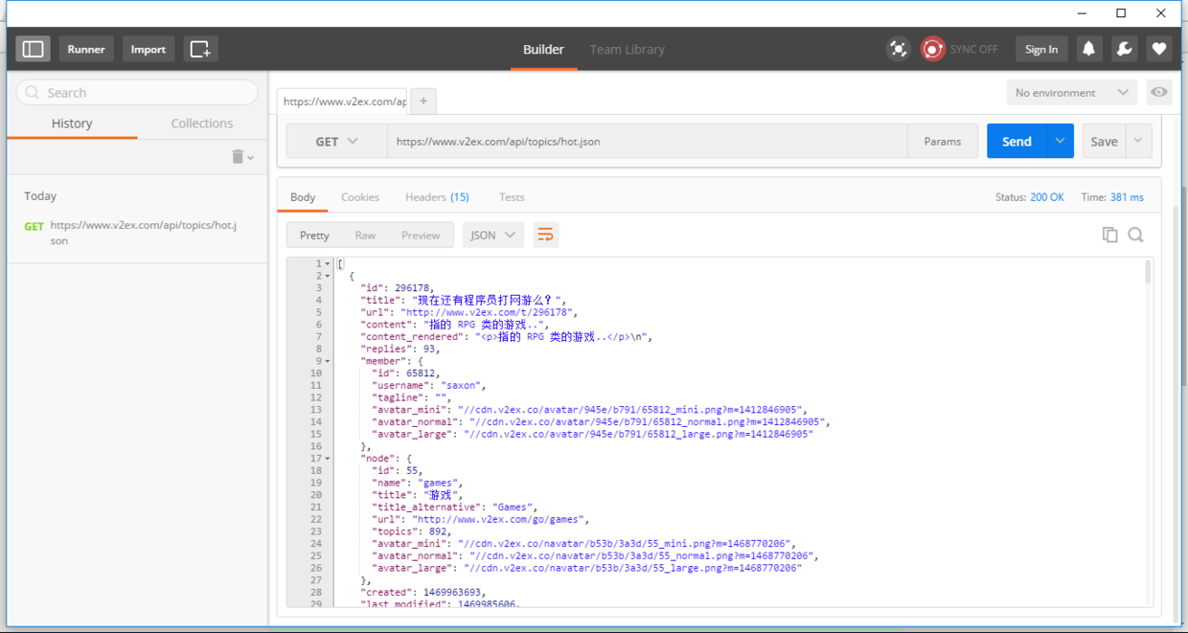Open the Send button's dropdown arrow
This screenshot has width=1188, height=633.
point(1060,142)
